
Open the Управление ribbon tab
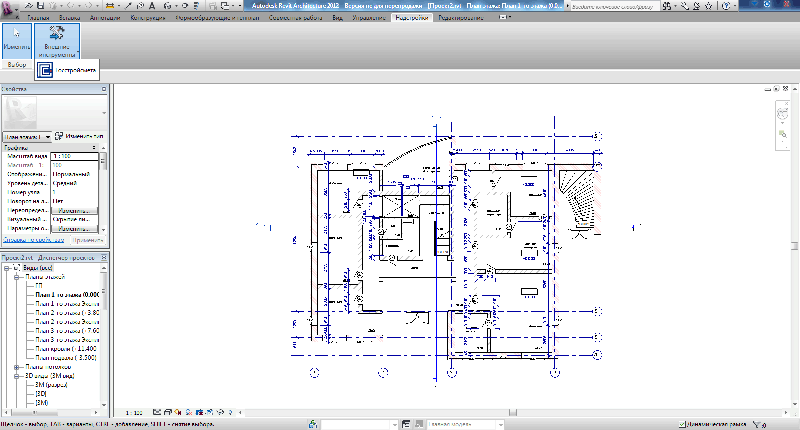369,18
